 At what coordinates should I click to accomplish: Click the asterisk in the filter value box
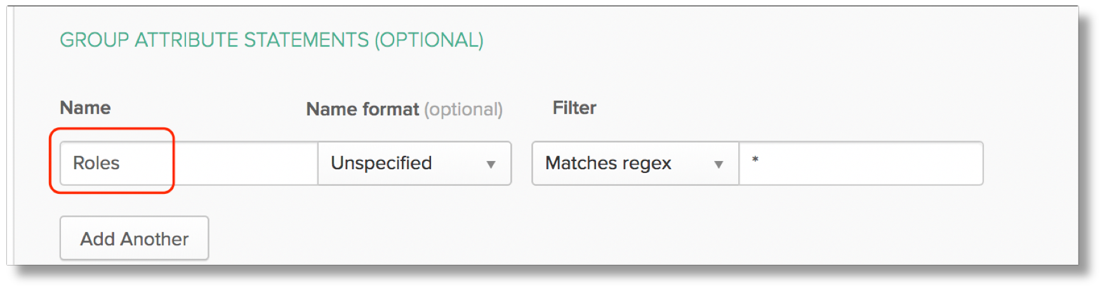(755, 160)
